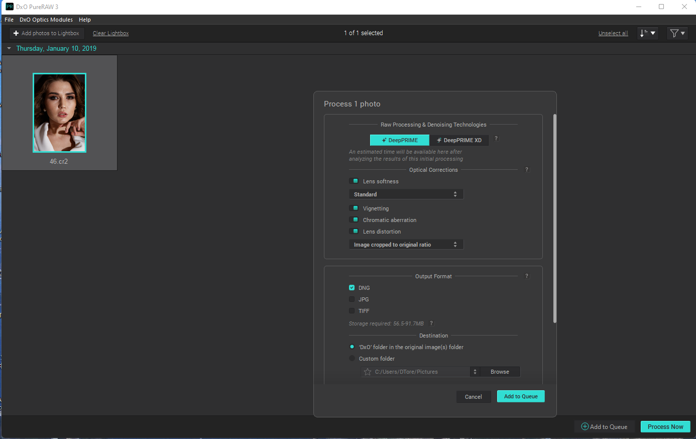Open the Standard lens softness dropdown
The height and width of the screenshot is (439, 696).
point(406,194)
